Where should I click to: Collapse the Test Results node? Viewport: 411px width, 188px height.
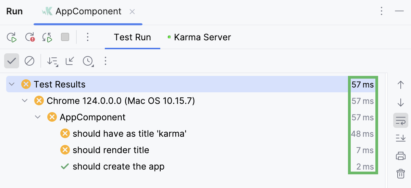coord(12,84)
